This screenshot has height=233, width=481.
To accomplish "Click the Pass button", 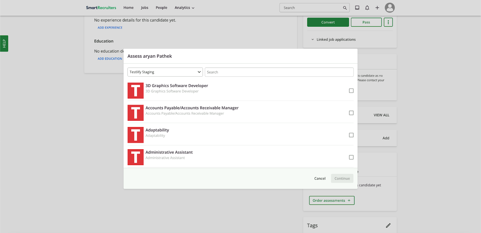I will tap(366, 22).
